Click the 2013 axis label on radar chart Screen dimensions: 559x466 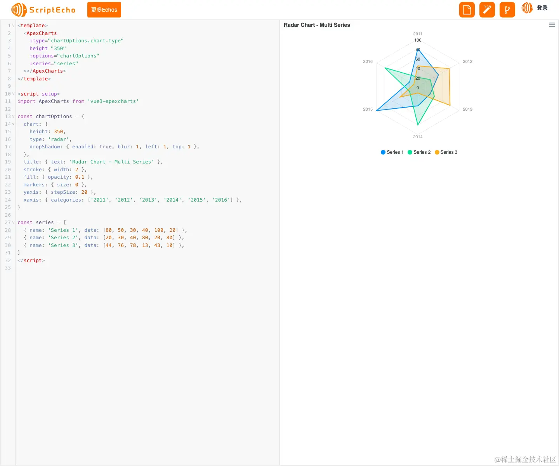click(468, 109)
